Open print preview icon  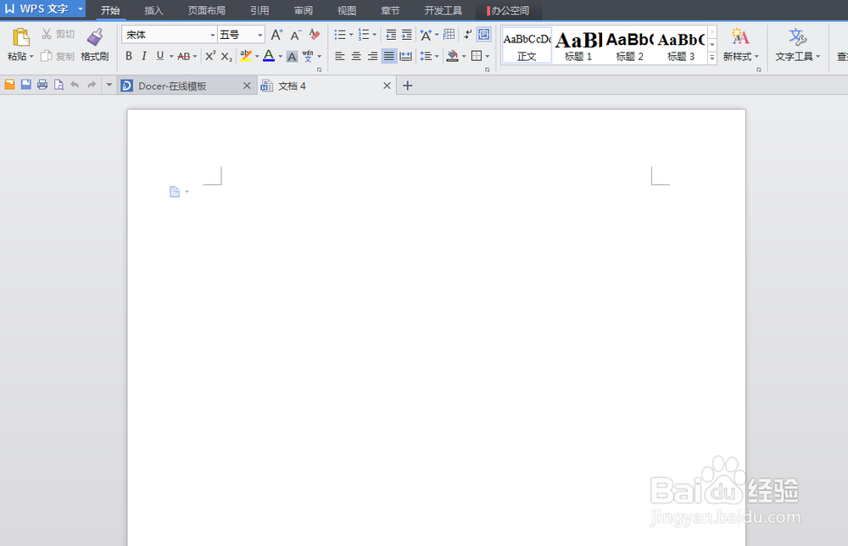point(59,84)
